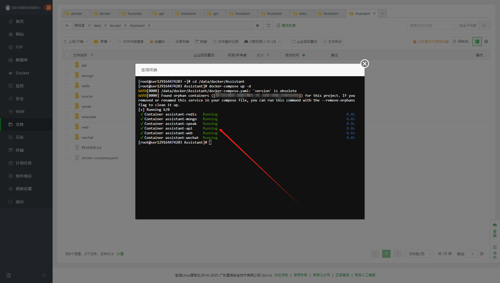Open the speak folder
The height and width of the screenshot is (283, 500).
tap(86, 106)
